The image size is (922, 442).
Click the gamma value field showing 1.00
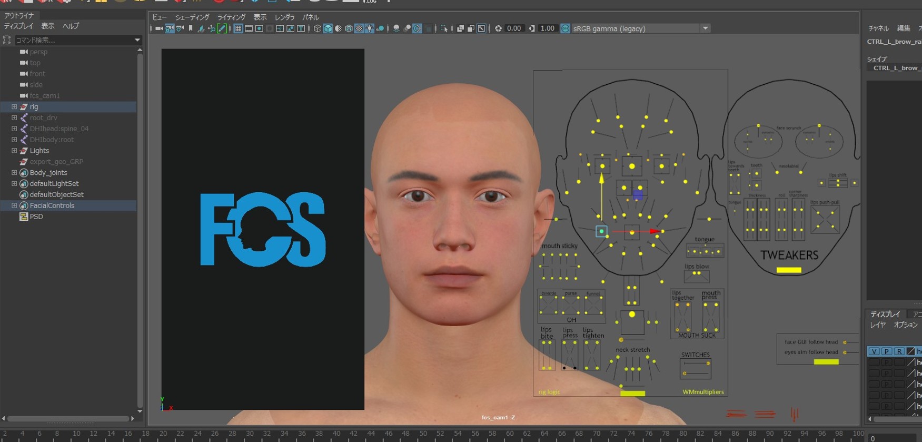point(548,28)
